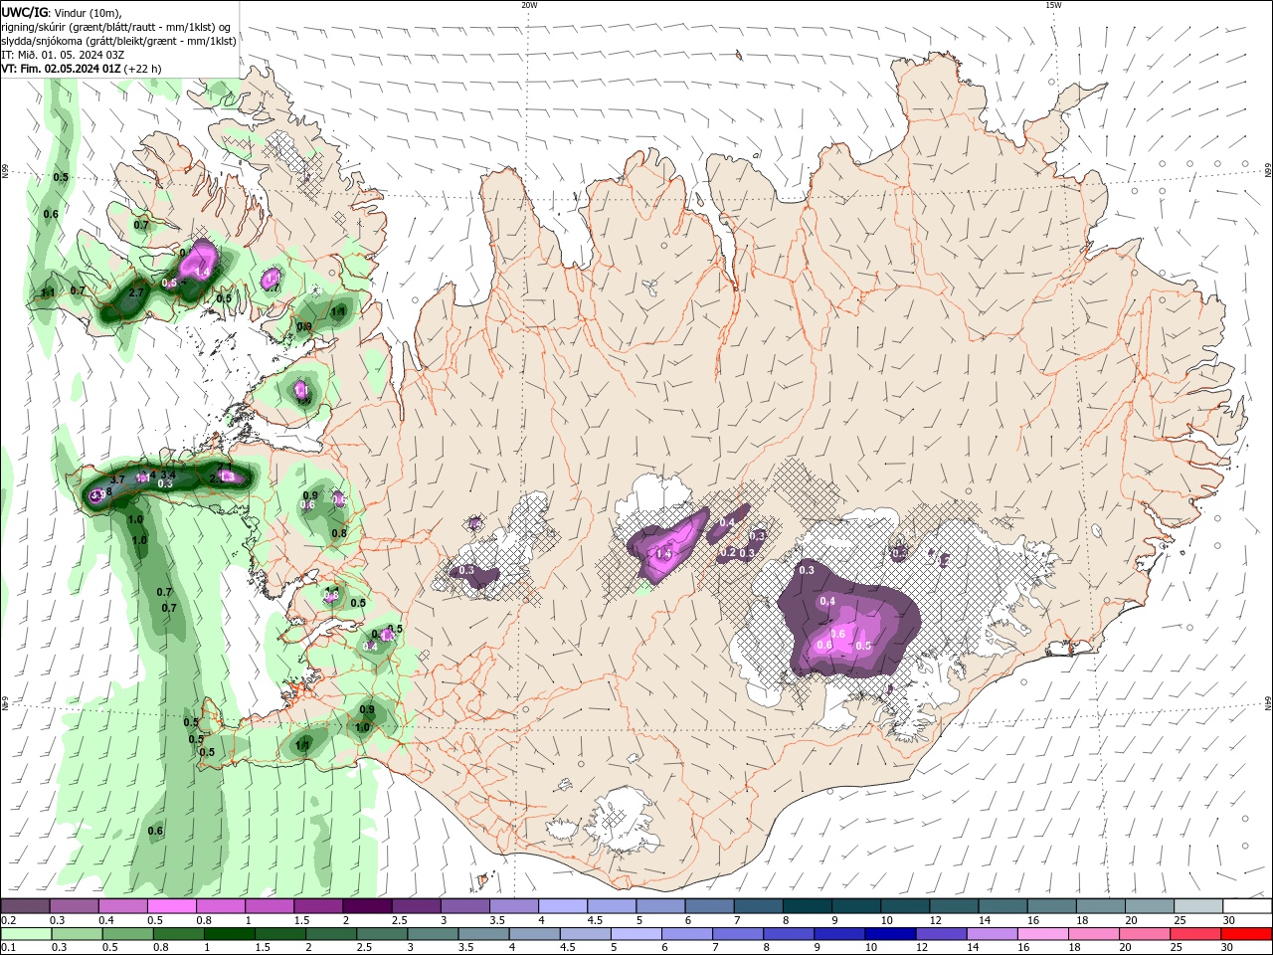The image size is (1273, 955).
Task: Click the deep blue rain swatch labeled 10
Action: click(890, 934)
